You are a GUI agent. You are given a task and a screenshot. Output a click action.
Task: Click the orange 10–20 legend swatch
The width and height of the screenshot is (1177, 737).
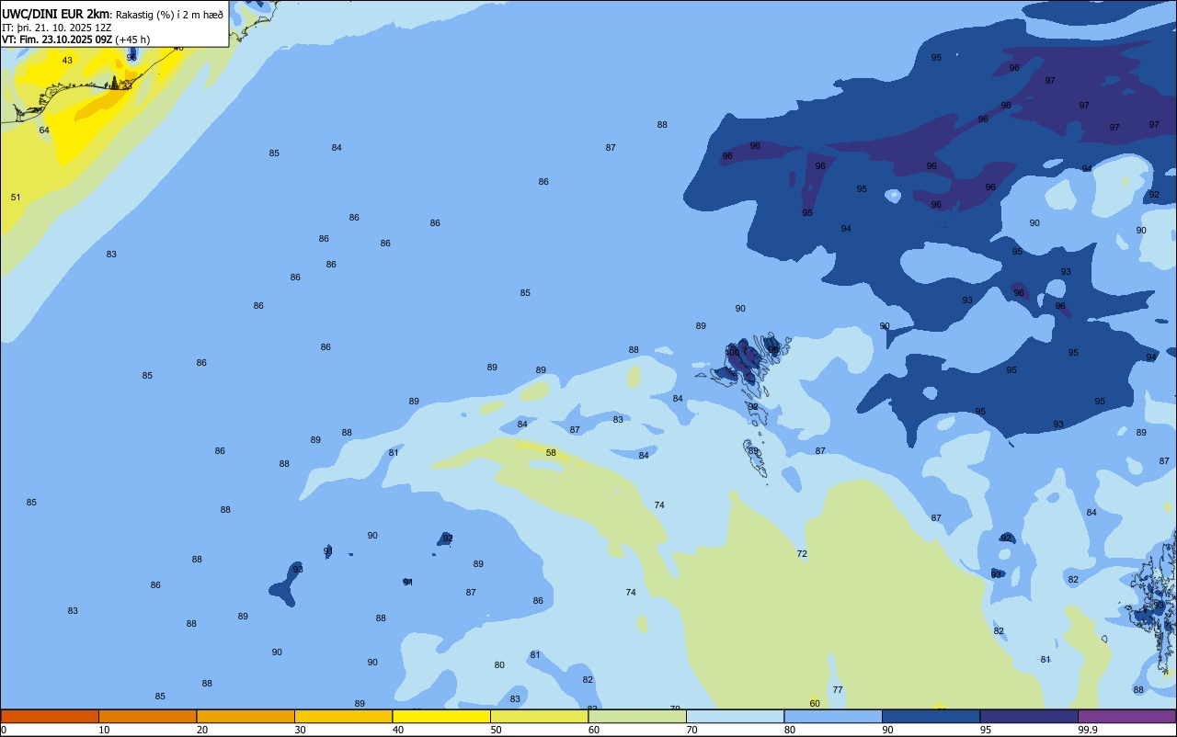tap(147, 716)
